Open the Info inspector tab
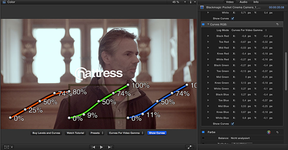 [256, 2]
